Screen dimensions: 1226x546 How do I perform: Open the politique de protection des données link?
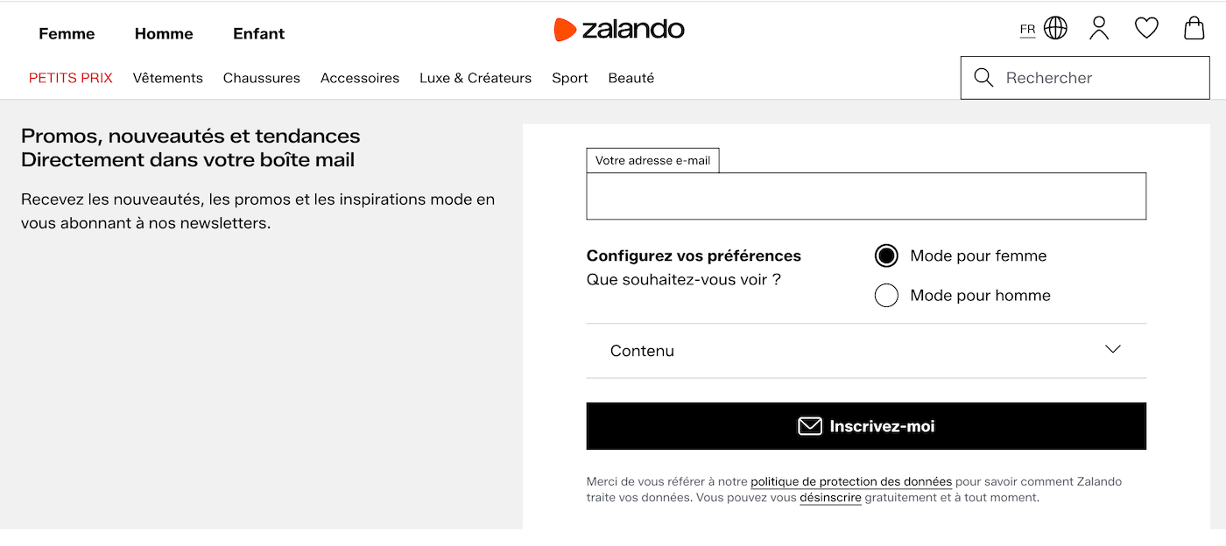point(851,481)
